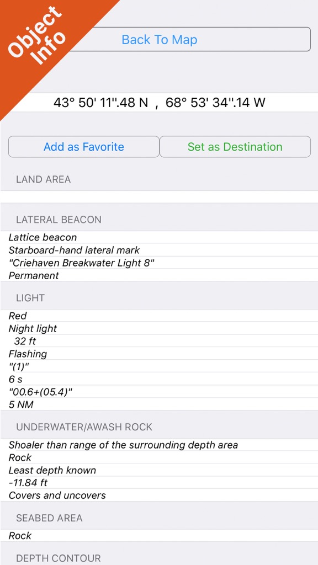Tap the 5 NM range row
The height and width of the screenshot is (565, 318).
click(159, 404)
